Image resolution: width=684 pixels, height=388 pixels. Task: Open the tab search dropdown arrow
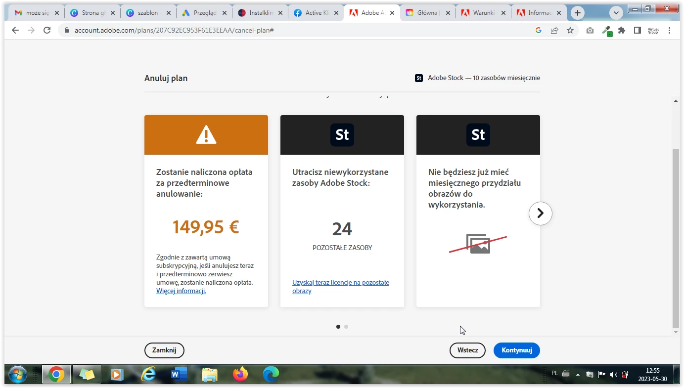[x=616, y=13]
